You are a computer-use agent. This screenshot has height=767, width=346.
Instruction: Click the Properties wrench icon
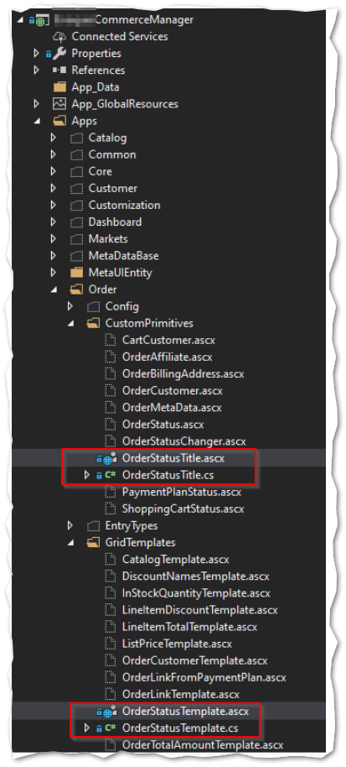click(x=59, y=54)
